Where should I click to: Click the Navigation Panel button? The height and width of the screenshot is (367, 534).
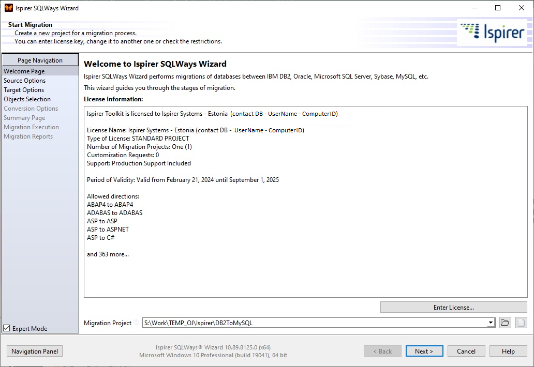pos(34,351)
